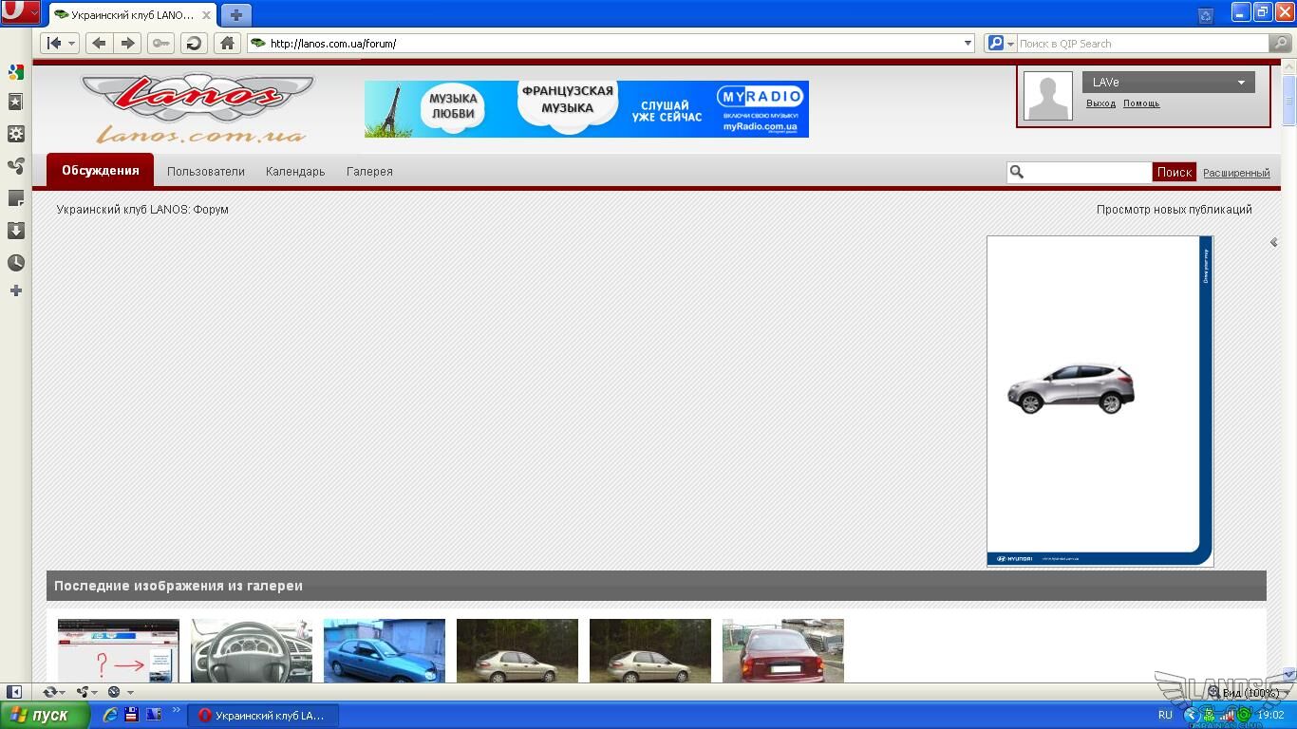
Task: Open the blue car gallery thumbnail
Action: (384, 650)
